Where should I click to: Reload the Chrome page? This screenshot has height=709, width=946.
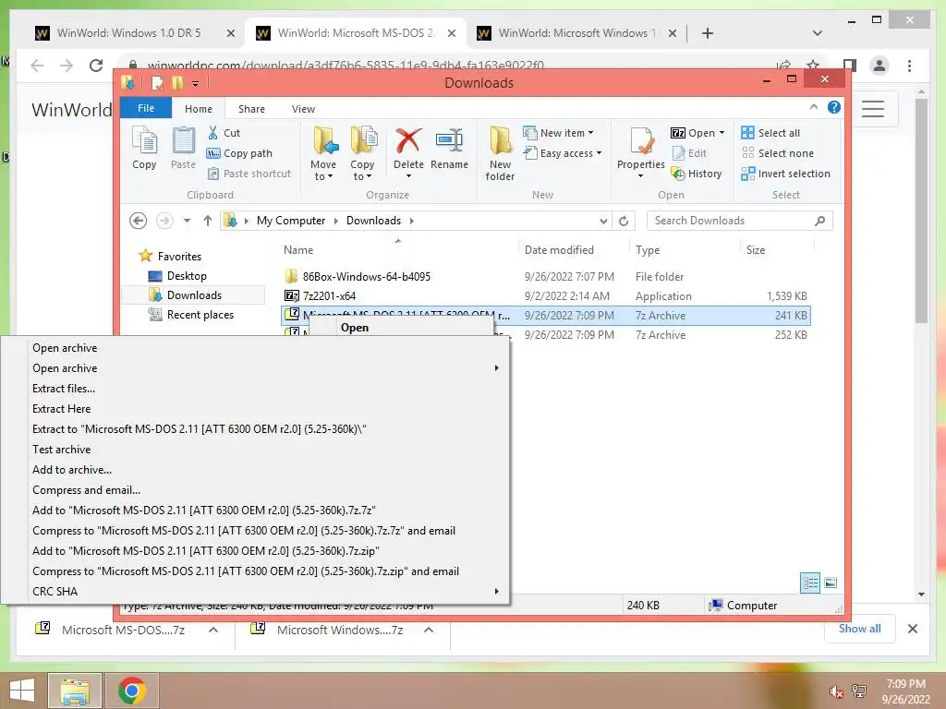tap(96, 66)
